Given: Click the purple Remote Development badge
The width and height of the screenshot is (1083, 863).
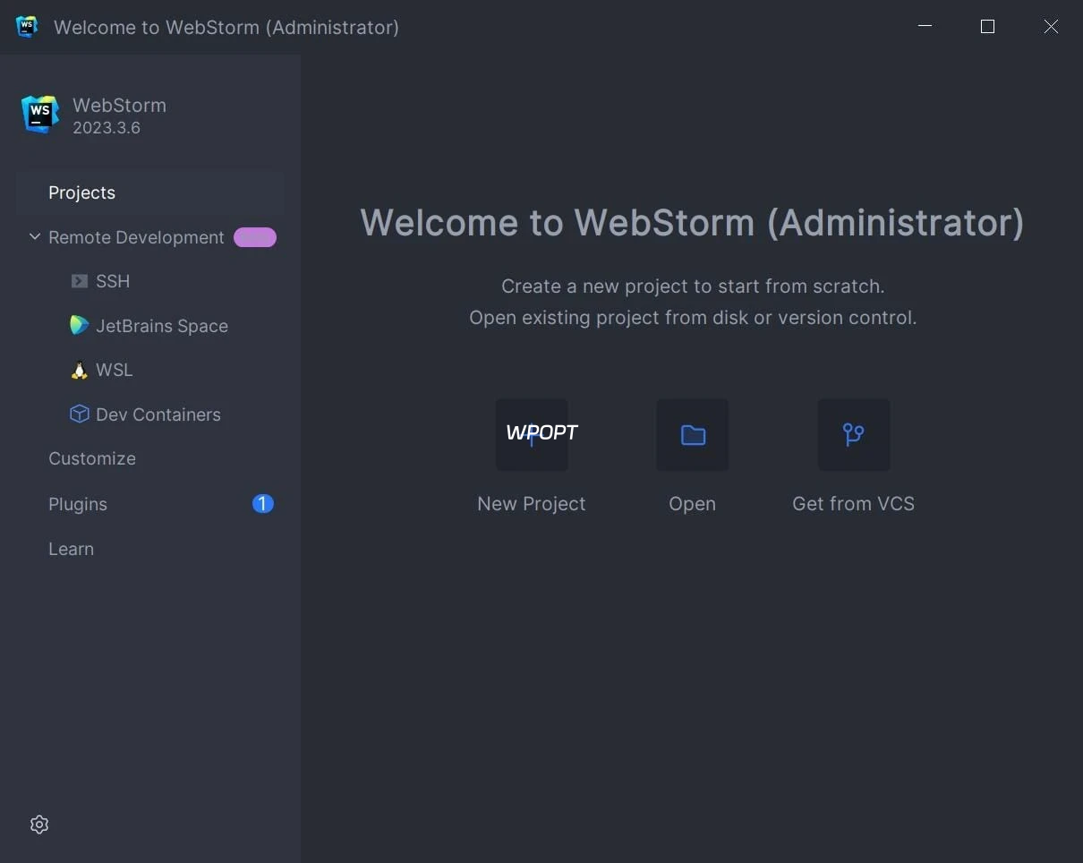Looking at the screenshot, I should [x=255, y=237].
